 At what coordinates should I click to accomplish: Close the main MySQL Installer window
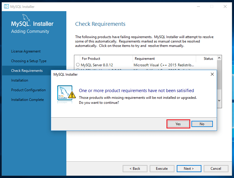[x=225, y=6]
